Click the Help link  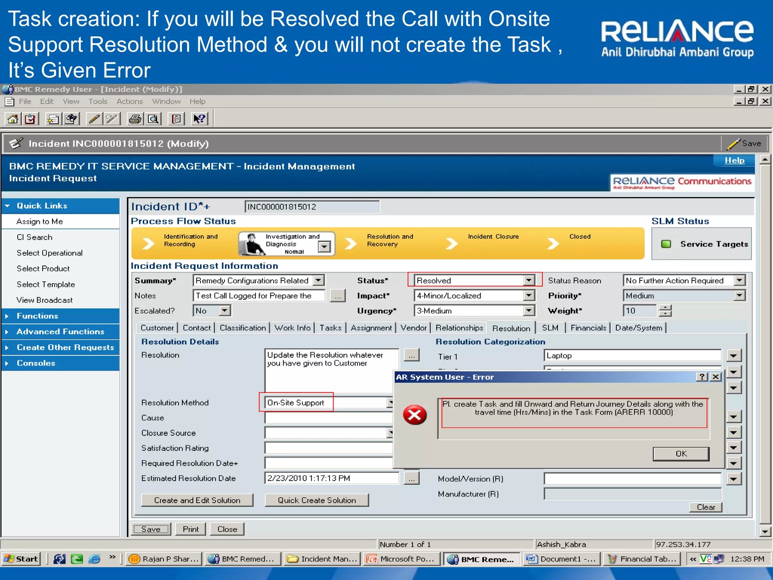click(x=735, y=160)
